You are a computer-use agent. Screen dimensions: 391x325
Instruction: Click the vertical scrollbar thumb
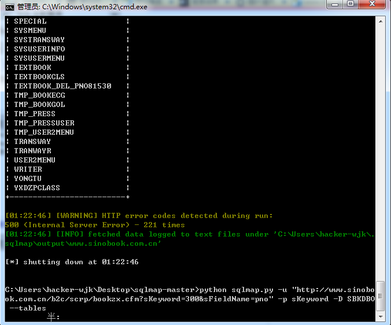[x=381, y=296]
